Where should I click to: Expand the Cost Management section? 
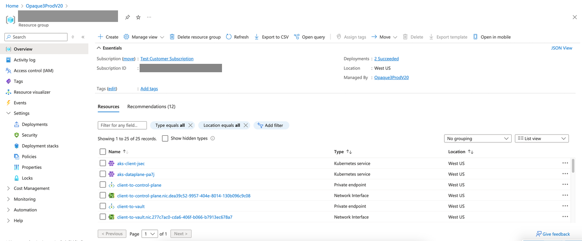(x=32, y=188)
